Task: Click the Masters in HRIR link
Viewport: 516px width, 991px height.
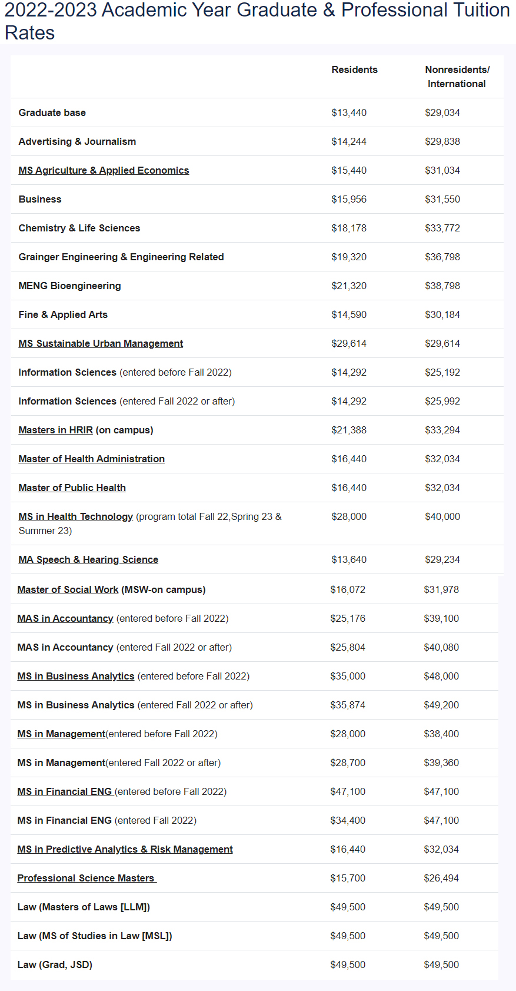Action: click(55, 430)
